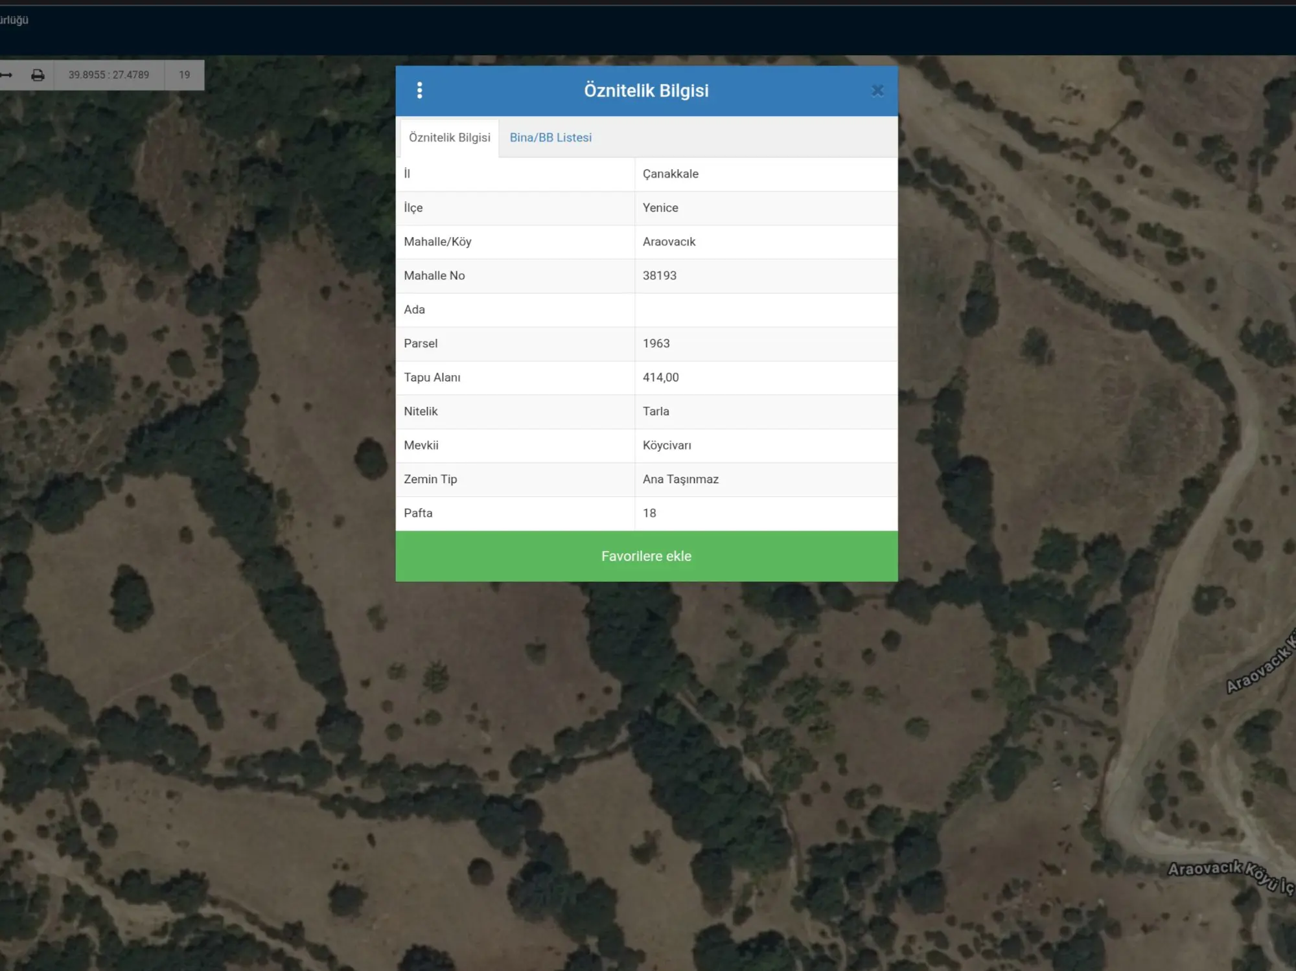Close the Öznitelik Bilgisi dialog

click(877, 91)
